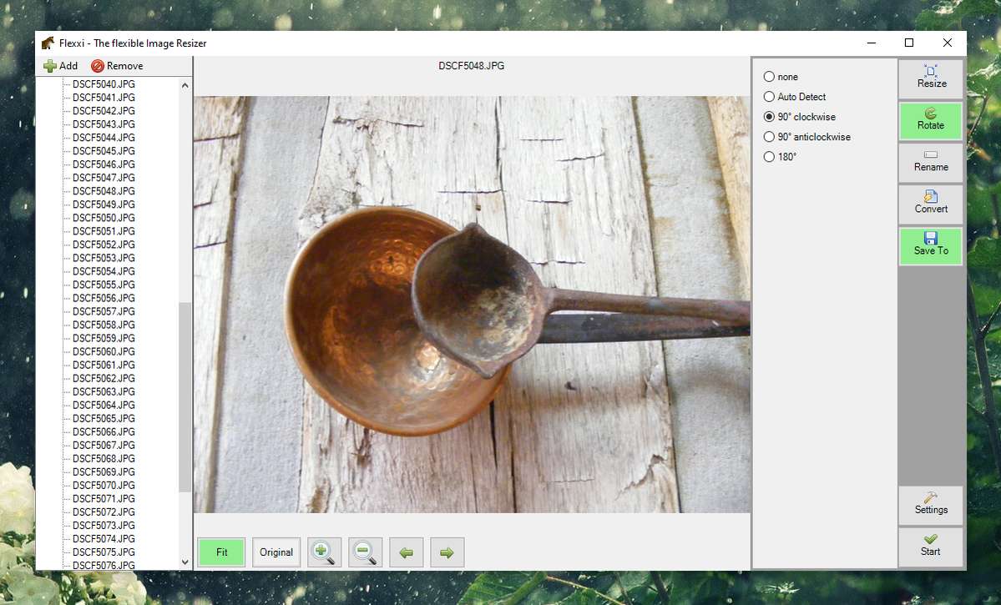Select DSCF5051.JPG in the file list
The height and width of the screenshot is (605, 1001).
pyautogui.click(x=104, y=232)
